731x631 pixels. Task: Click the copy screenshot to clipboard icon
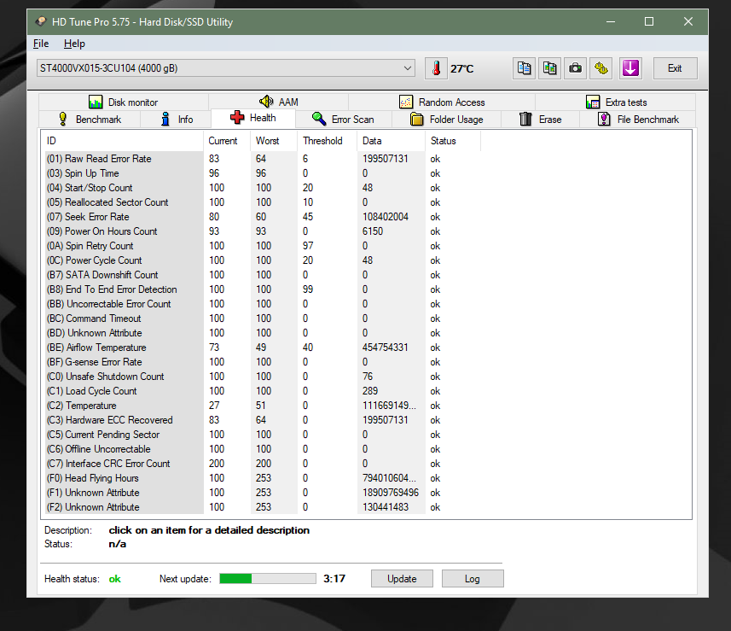coord(549,68)
